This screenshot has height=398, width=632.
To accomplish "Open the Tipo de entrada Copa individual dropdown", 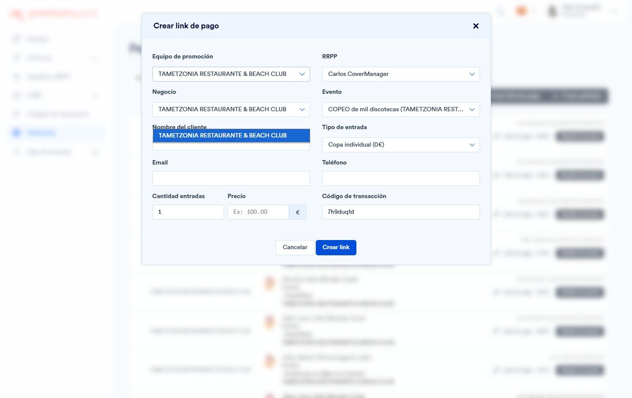I will [401, 145].
